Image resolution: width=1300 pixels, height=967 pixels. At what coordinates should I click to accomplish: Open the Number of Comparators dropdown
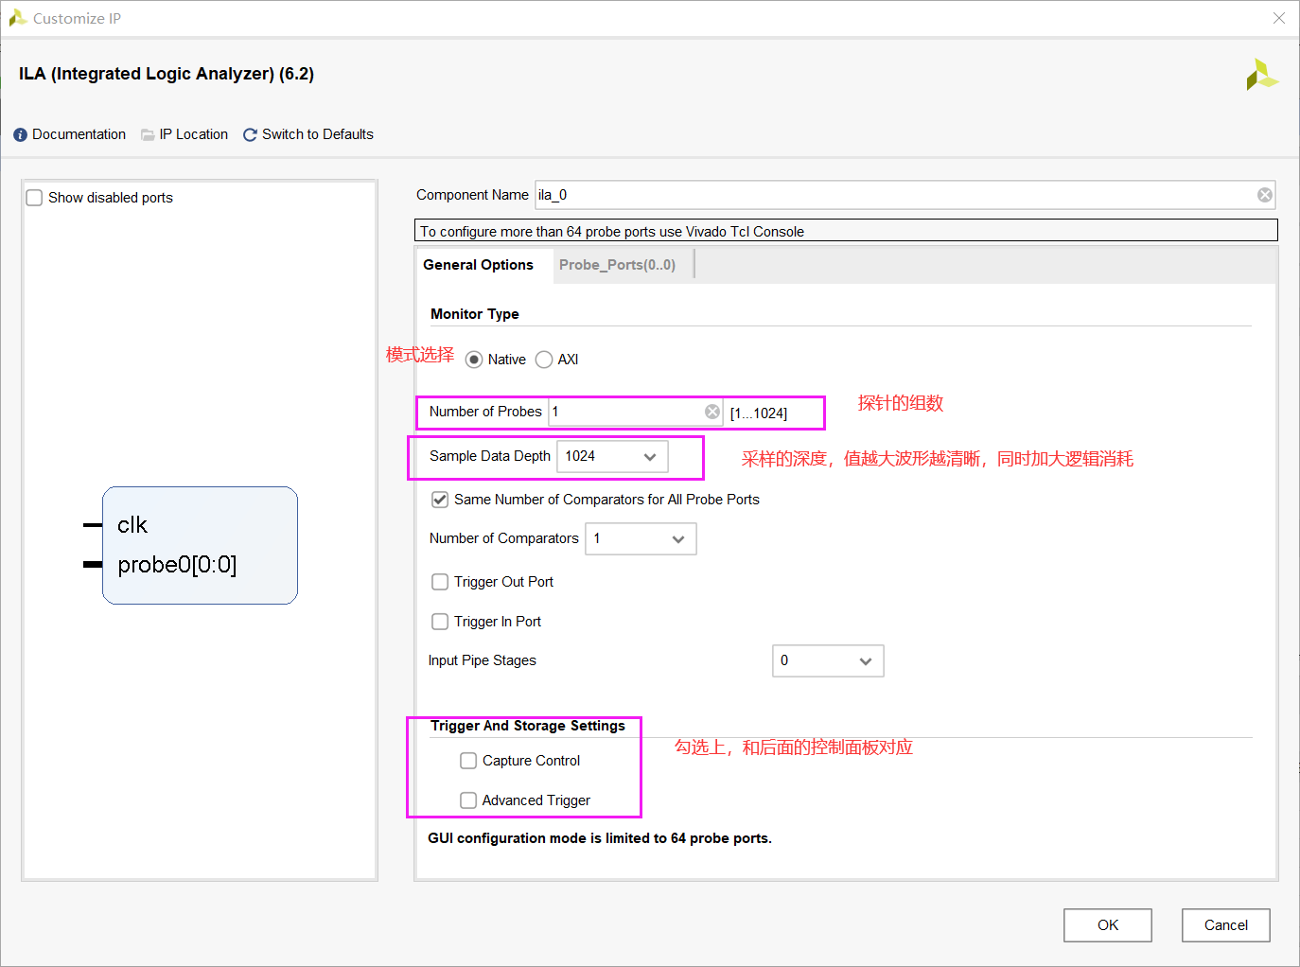(641, 538)
